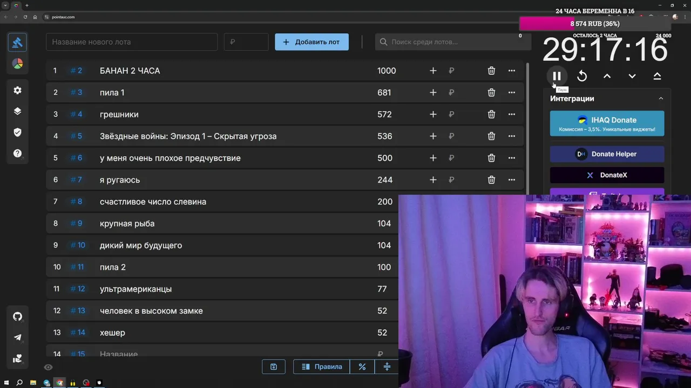The width and height of the screenshot is (691, 388).
Task: Select the крупная рыба lot name
Action: pyautogui.click(x=127, y=224)
